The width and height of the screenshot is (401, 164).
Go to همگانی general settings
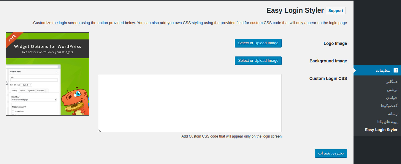(x=392, y=81)
